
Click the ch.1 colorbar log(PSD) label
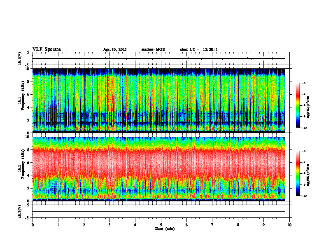coord(308,107)
